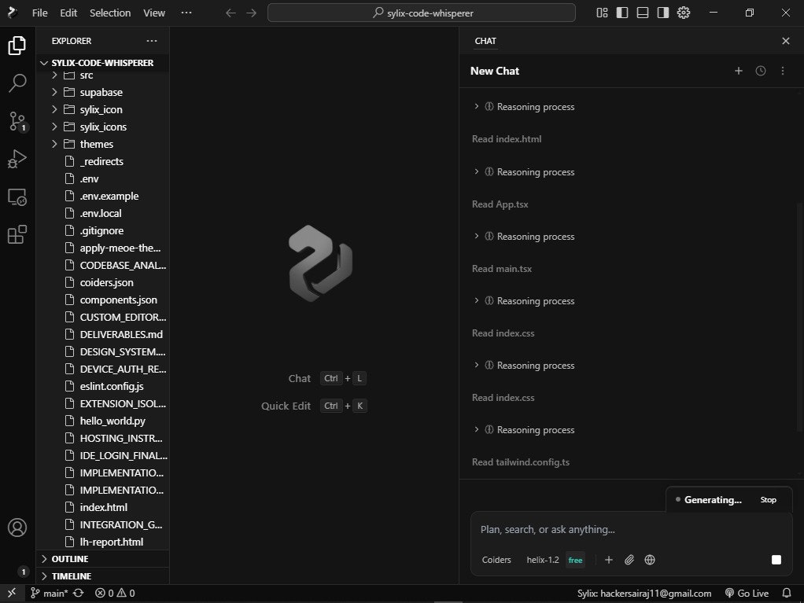Screen dimensions: 804x603
Task: Click Go Live in status bar
Action: point(747,594)
